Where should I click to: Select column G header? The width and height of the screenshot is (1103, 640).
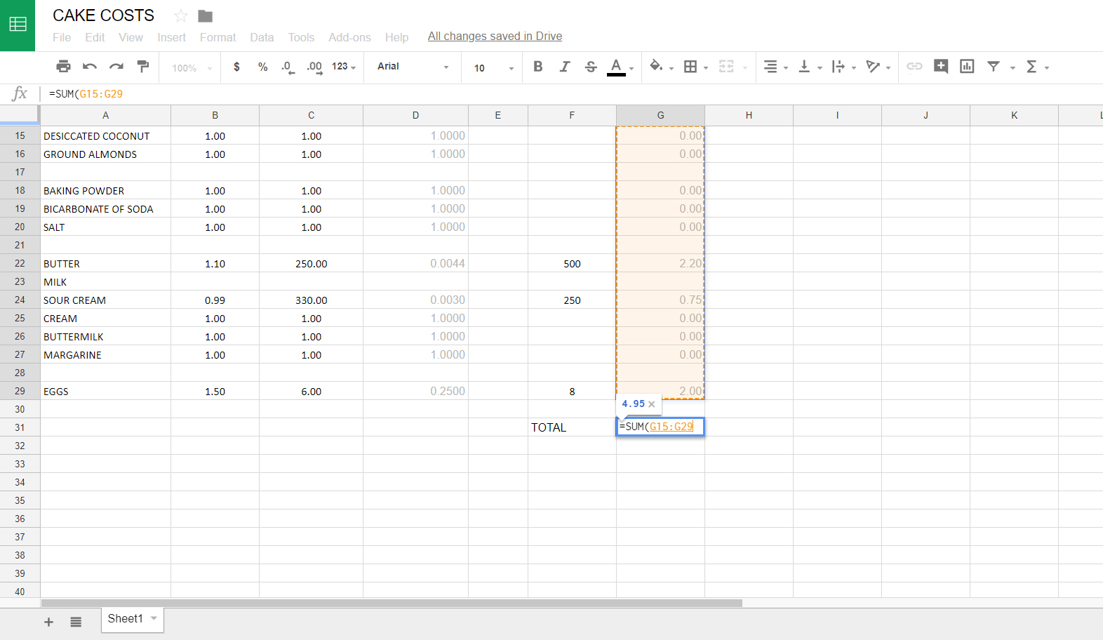660,115
